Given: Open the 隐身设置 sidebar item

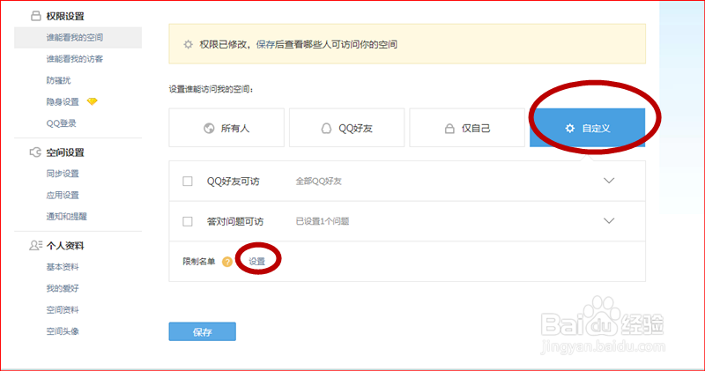Looking at the screenshot, I should pos(63,102).
